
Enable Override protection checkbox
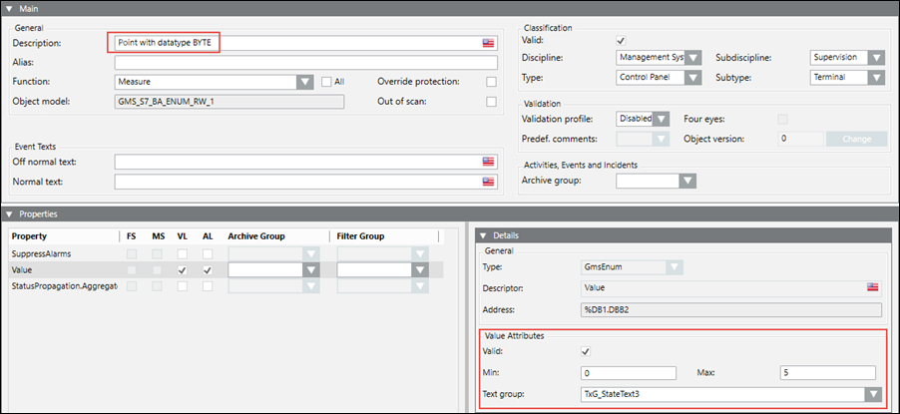click(x=490, y=82)
